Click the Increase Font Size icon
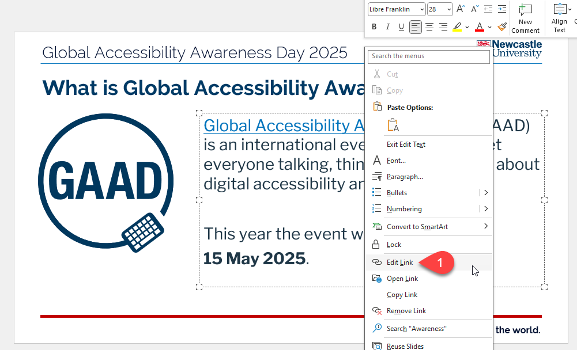Screen dimensions: 577x350 coord(461,9)
